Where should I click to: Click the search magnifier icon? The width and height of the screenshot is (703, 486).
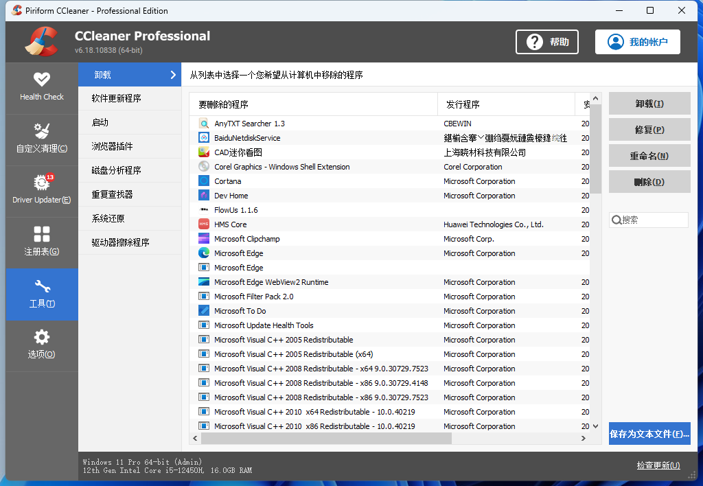click(x=617, y=220)
